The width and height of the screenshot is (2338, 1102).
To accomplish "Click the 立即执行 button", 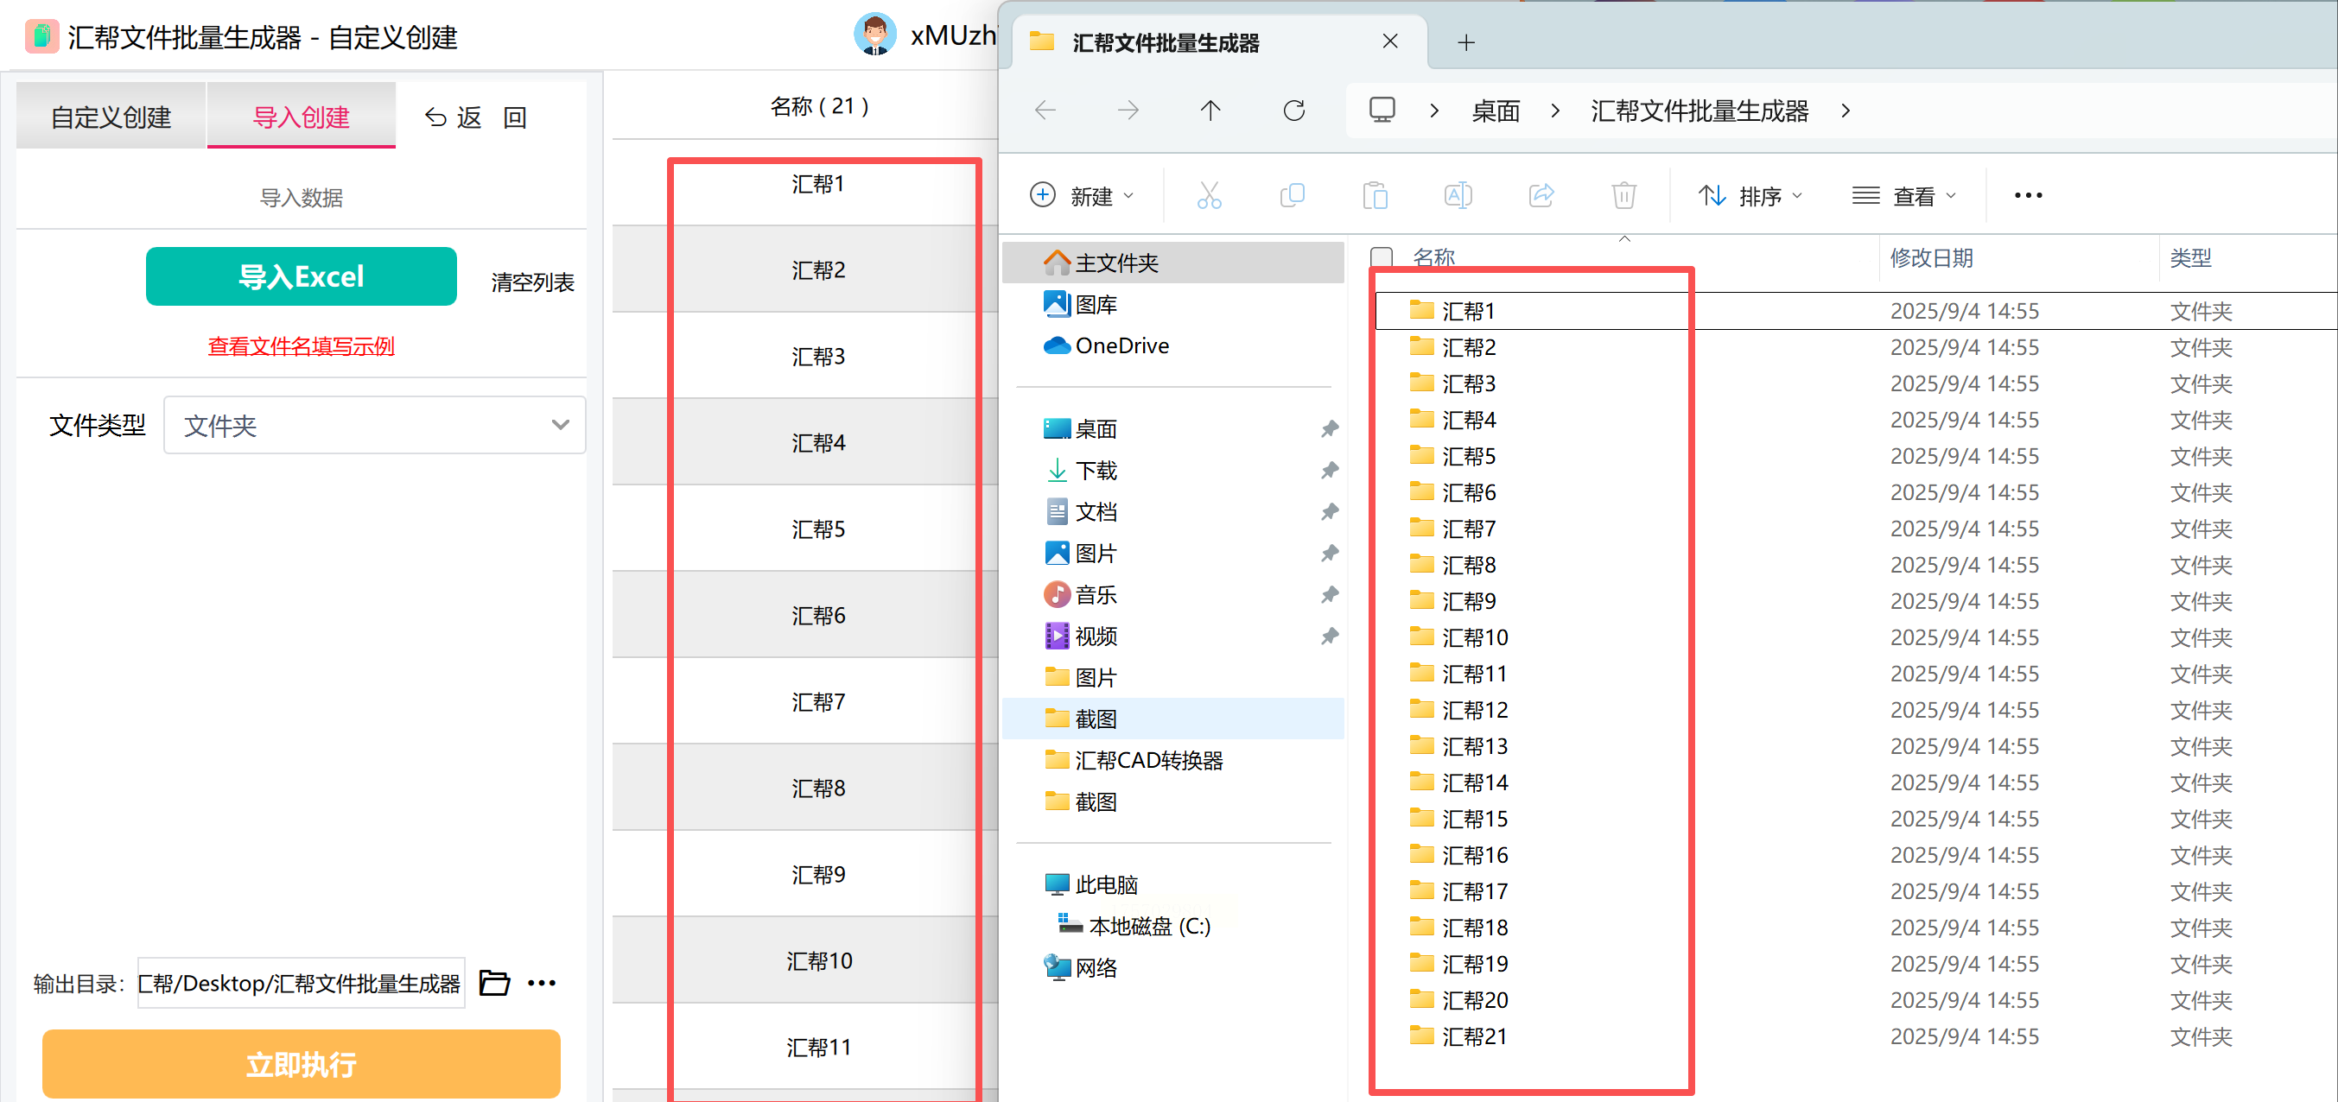I will coord(302,1063).
